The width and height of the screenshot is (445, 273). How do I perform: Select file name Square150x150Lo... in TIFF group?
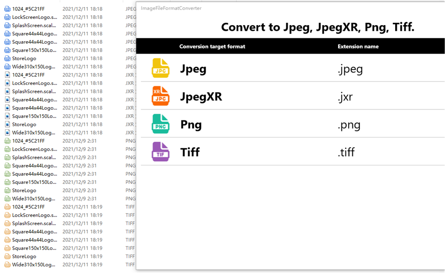click(x=34, y=248)
